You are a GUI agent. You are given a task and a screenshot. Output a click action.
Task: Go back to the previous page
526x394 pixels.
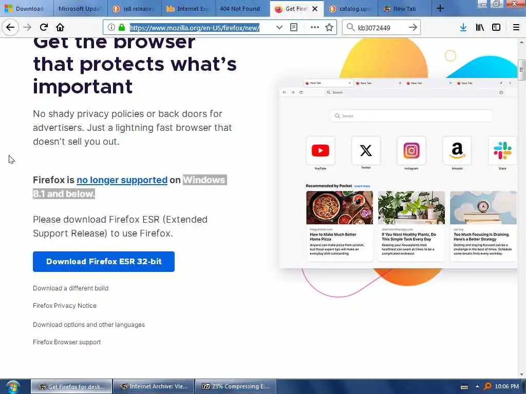pyautogui.click(x=10, y=27)
